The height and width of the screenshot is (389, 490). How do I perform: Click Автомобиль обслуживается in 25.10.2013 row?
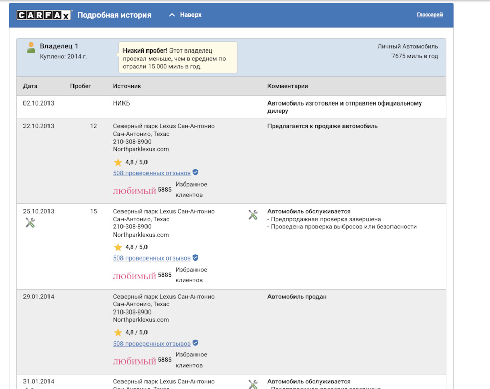[x=309, y=211]
